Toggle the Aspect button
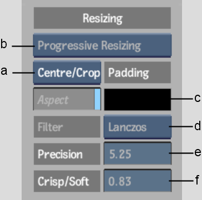The height and width of the screenshot is (200, 202). 67,99
